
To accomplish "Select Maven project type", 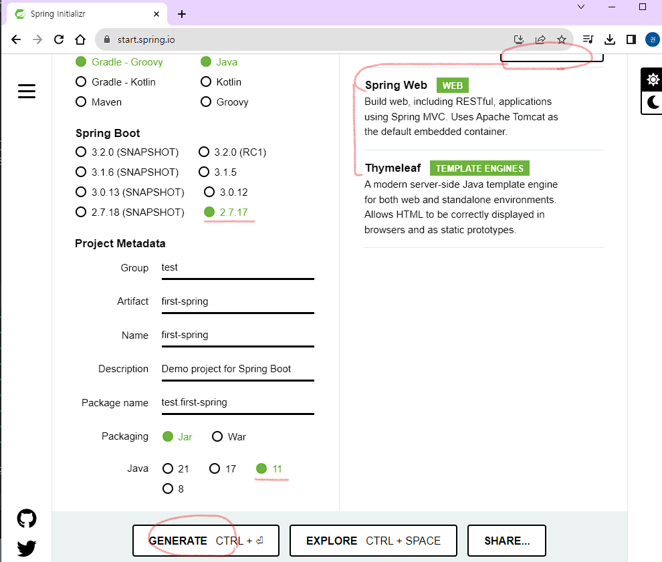I will pyautogui.click(x=99, y=102).
